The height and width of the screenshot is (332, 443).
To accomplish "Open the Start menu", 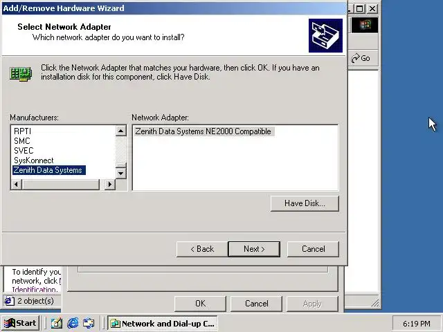I will 20,323.
